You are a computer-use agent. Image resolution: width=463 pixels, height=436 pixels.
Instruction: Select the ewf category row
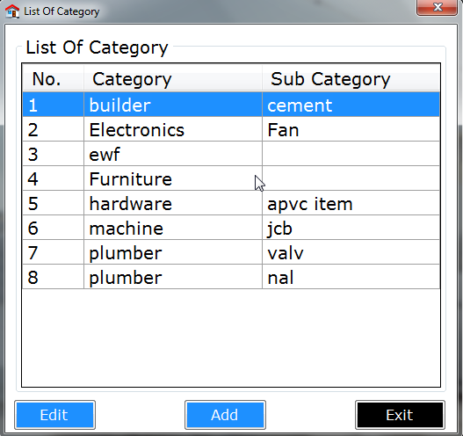231,154
